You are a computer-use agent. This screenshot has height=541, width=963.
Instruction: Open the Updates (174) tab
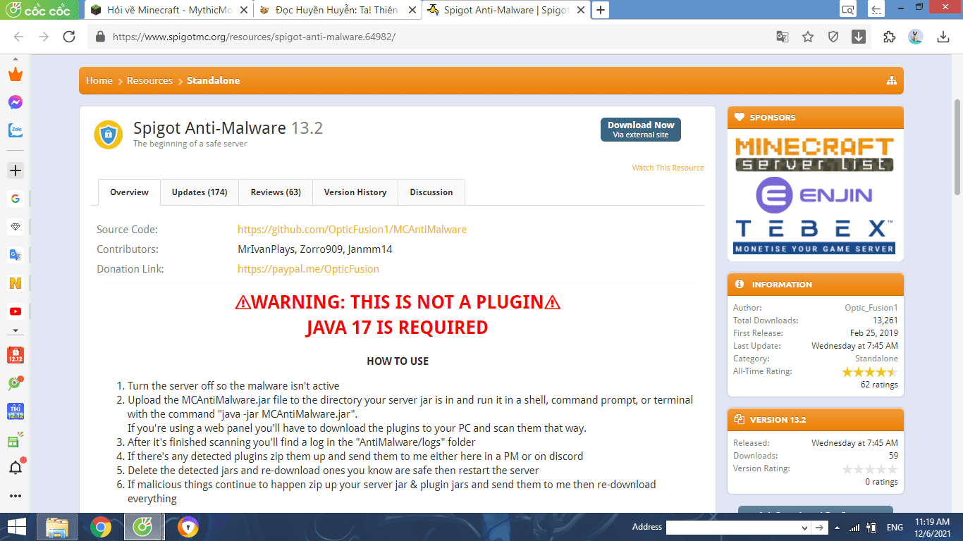(x=200, y=192)
